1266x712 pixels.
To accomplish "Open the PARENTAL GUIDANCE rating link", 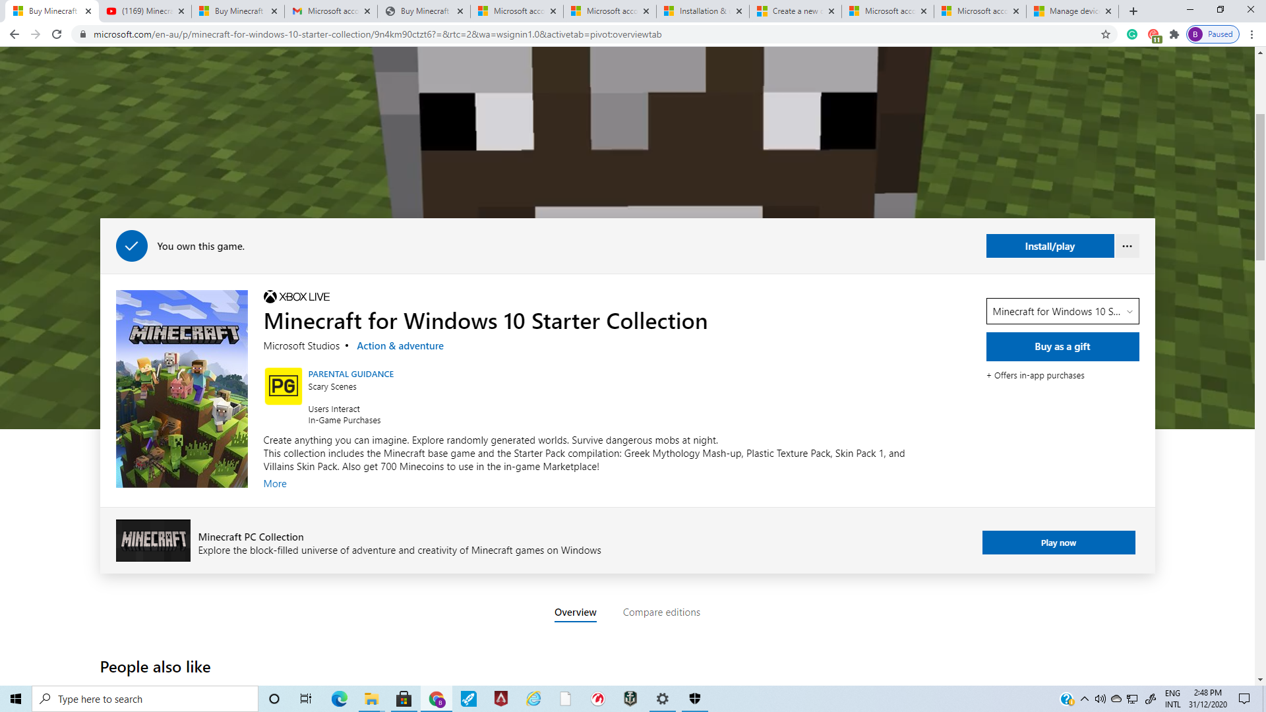I will click(351, 374).
